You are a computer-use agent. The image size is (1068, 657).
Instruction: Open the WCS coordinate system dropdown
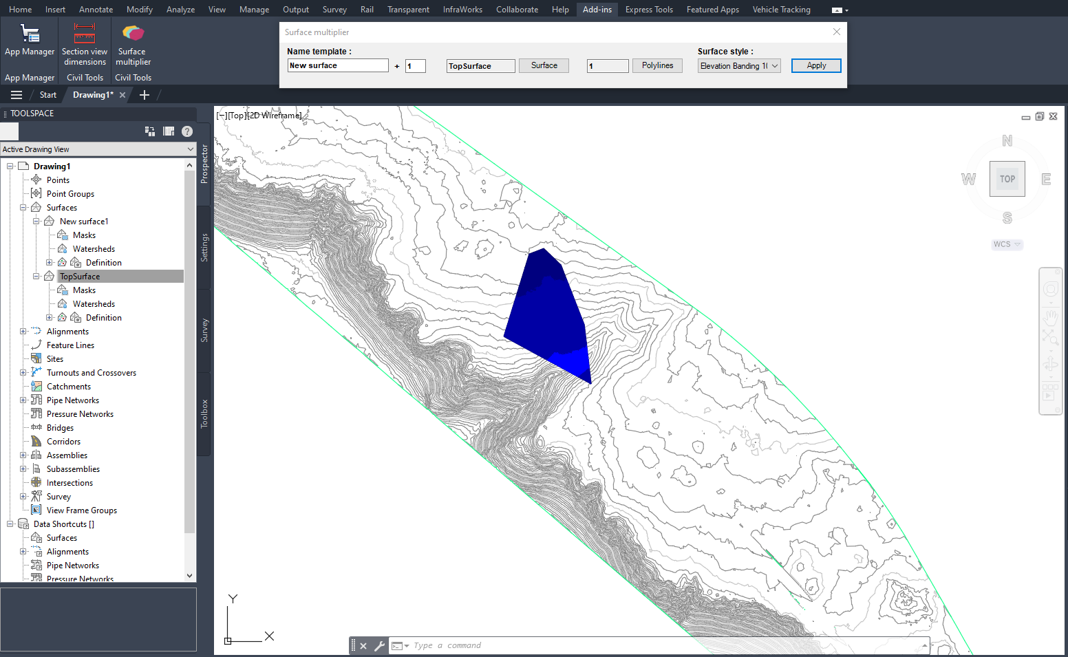coord(1007,244)
